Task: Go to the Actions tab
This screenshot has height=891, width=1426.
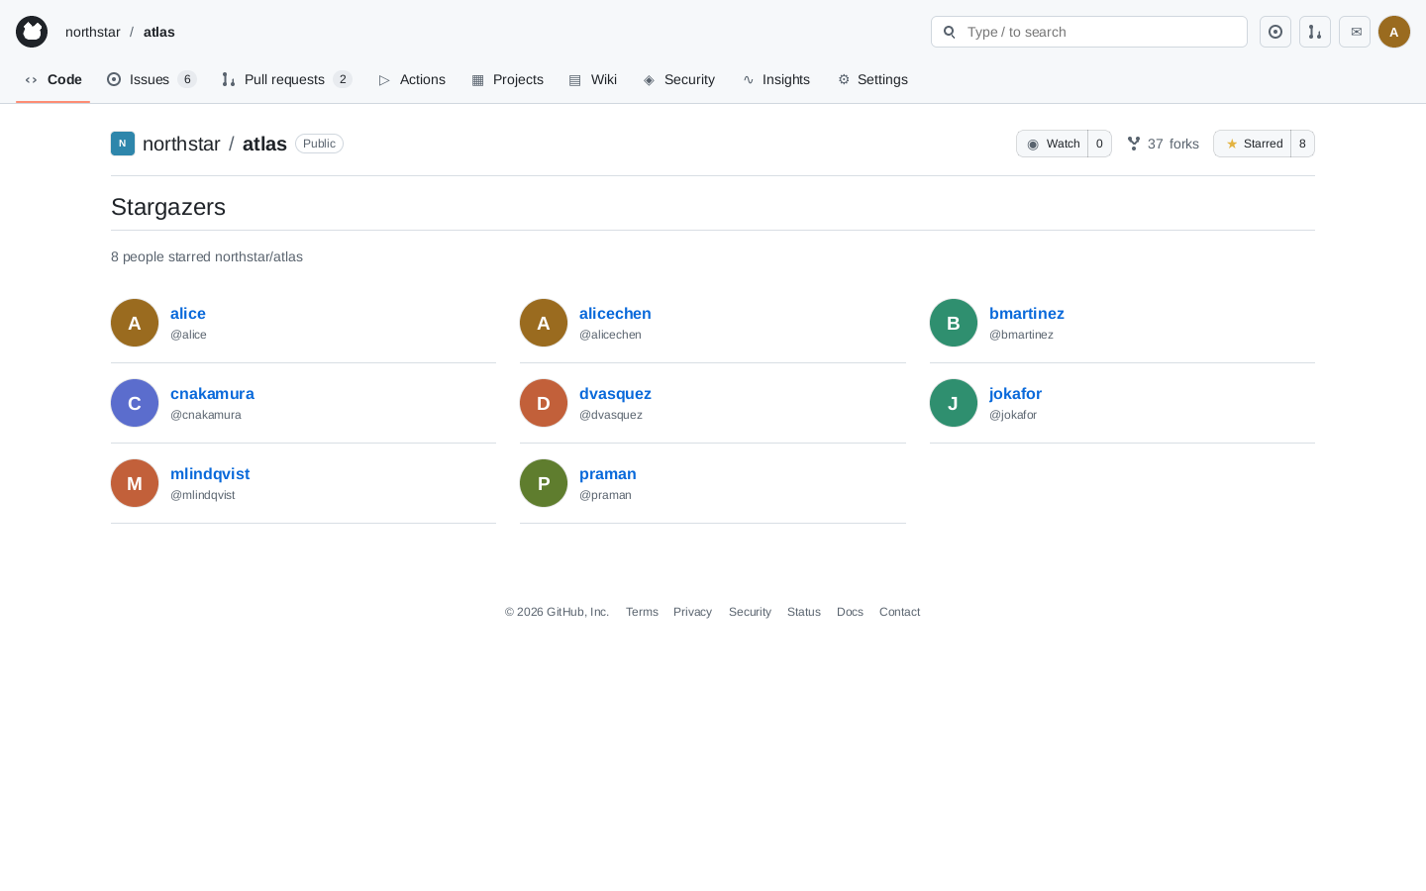Action: click(411, 79)
